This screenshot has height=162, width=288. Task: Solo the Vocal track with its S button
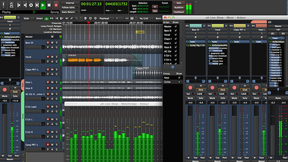tap(57, 57)
